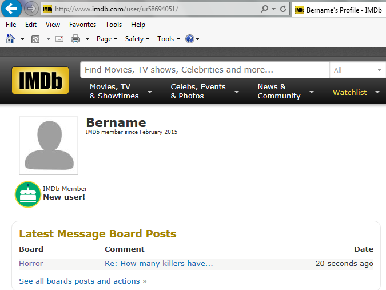The image size is (386, 290).
Task: Click the Bername profile name heading
Action: pyautogui.click(x=116, y=122)
